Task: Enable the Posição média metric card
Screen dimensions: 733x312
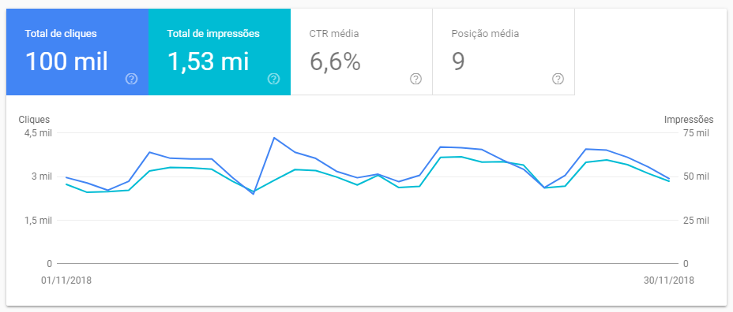Action: click(503, 52)
